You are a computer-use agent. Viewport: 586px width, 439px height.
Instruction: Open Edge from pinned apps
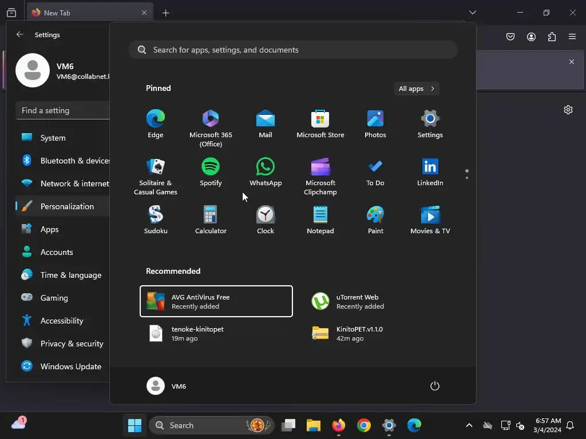156,124
